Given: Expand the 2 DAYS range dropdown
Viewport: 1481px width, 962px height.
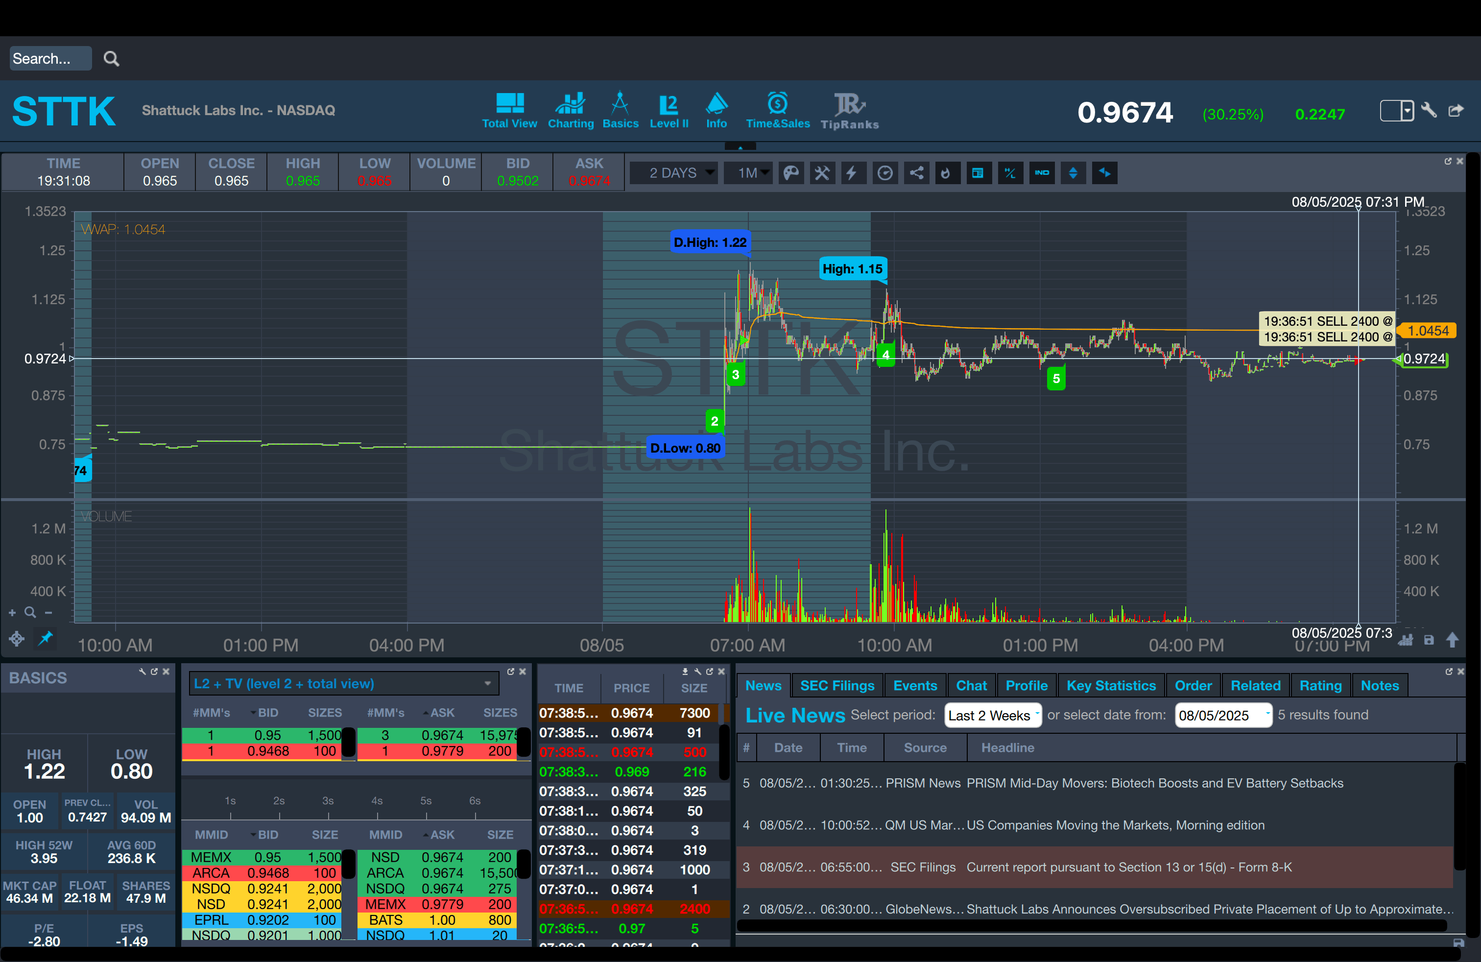Looking at the screenshot, I should (674, 173).
